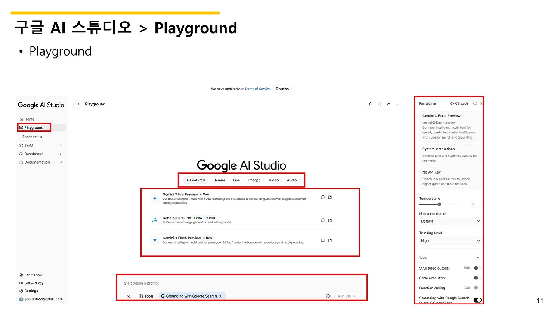
Task: Click the Gemini 3 Pro Preview sparkle icon
Action: click(155, 198)
